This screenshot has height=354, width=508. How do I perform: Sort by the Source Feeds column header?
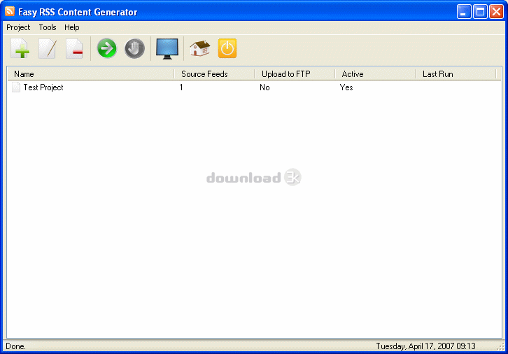point(215,74)
